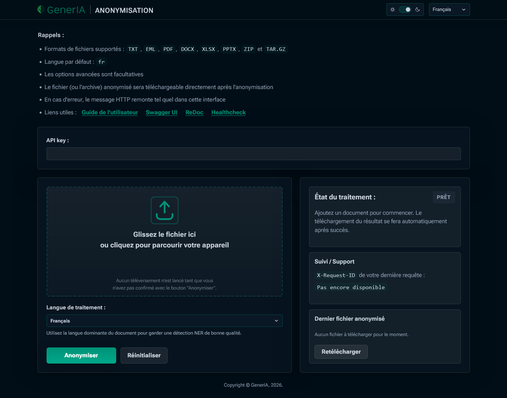Open the Guide de l'utilisateur link
507x398 pixels.
pos(110,113)
